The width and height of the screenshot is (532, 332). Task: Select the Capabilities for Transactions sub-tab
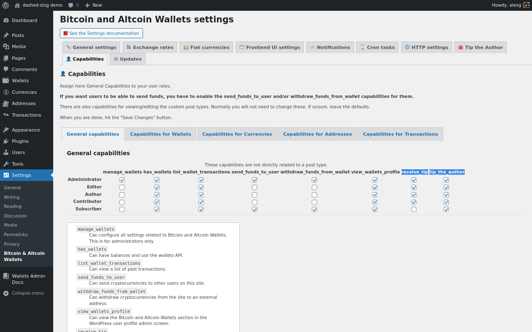[400, 134]
